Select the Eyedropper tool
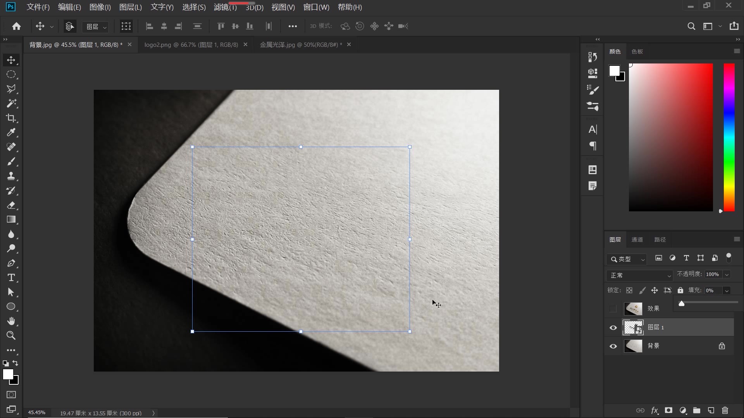 coord(11,132)
